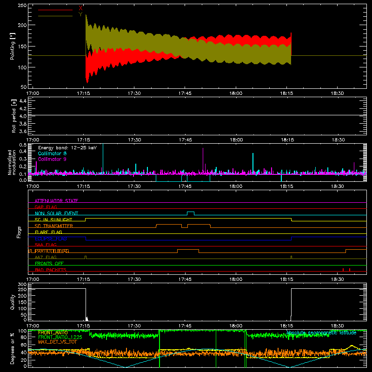Click the 'Quality' vertical axis title

coord(13,302)
